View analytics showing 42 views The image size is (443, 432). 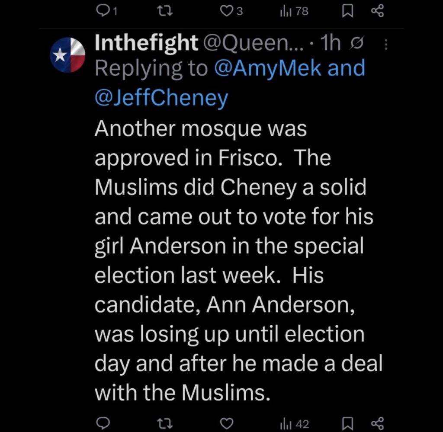[x=295, y=423]
